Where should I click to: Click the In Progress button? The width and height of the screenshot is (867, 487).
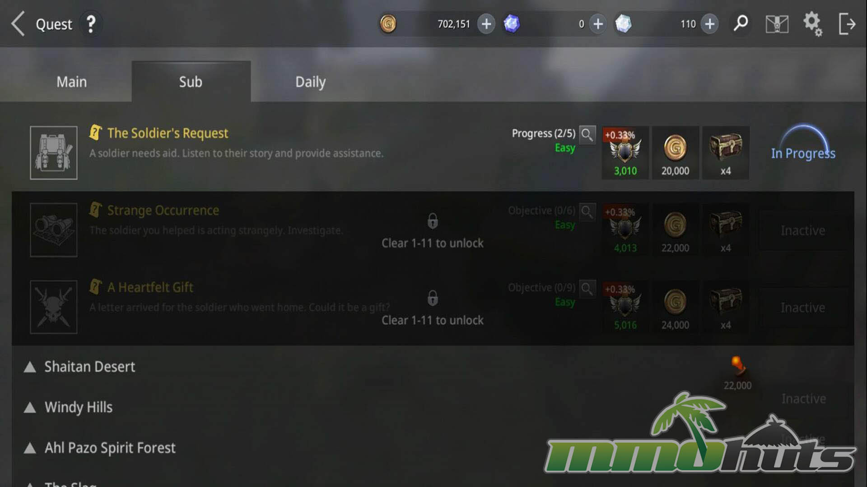point(803,153)
